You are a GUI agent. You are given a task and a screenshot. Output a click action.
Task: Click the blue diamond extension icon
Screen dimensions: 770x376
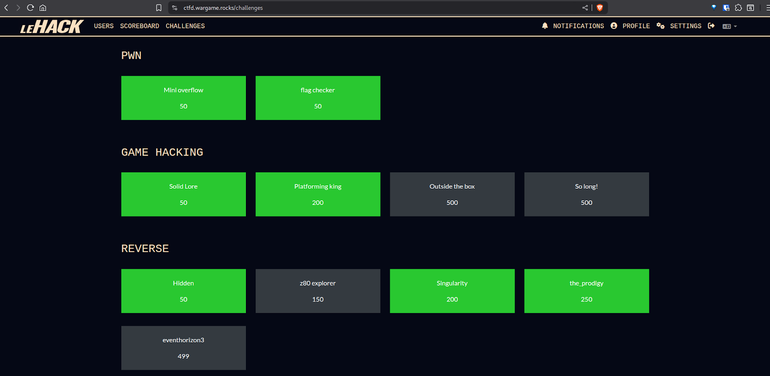coord(714,7)
